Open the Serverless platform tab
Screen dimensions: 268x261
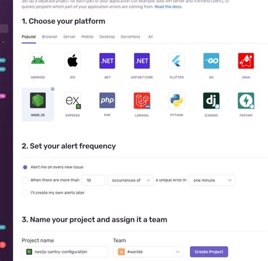131,37
